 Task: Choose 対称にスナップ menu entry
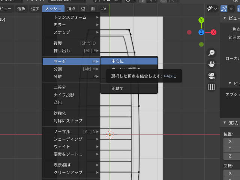pos(71,121)
